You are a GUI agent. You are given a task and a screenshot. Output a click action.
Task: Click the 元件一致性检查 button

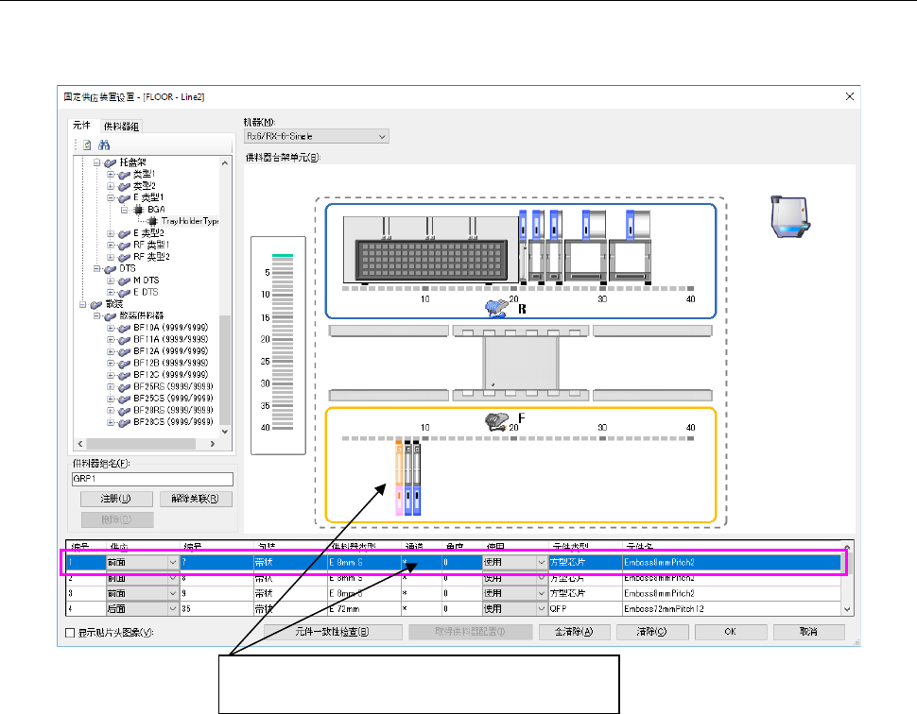coord(331,632)
